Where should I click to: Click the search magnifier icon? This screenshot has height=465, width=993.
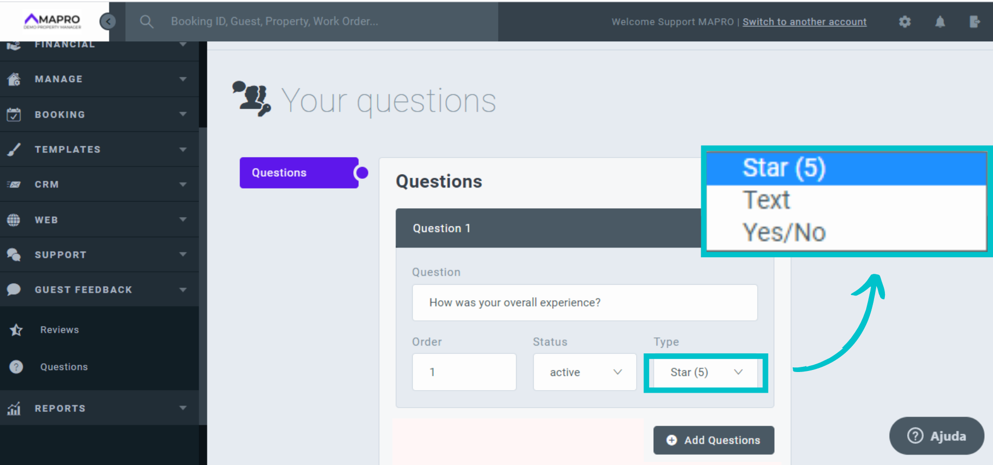146,22
